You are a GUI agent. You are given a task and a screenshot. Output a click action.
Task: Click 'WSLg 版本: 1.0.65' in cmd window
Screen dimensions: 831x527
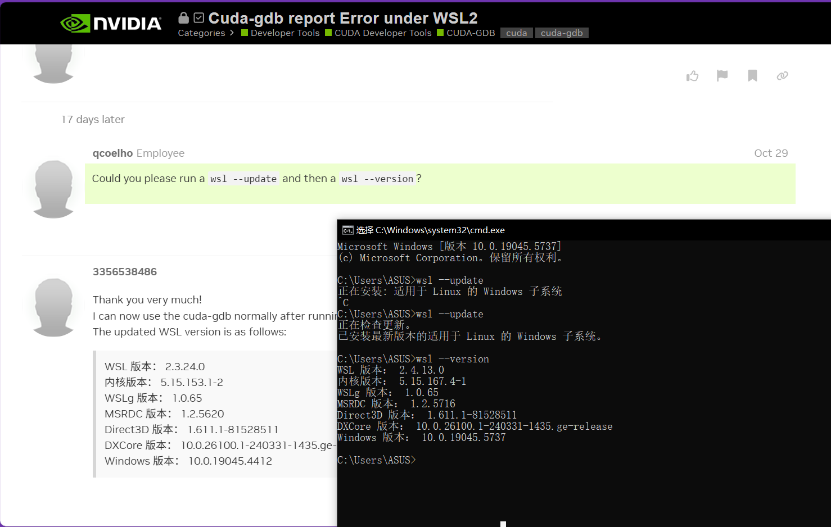click(x=388, y=393)
